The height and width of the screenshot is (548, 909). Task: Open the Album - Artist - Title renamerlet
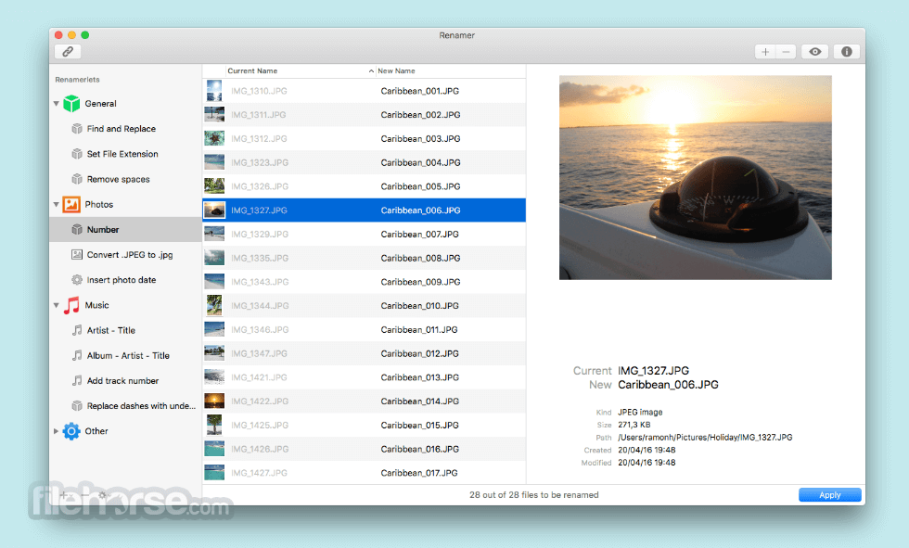point(128,356)
